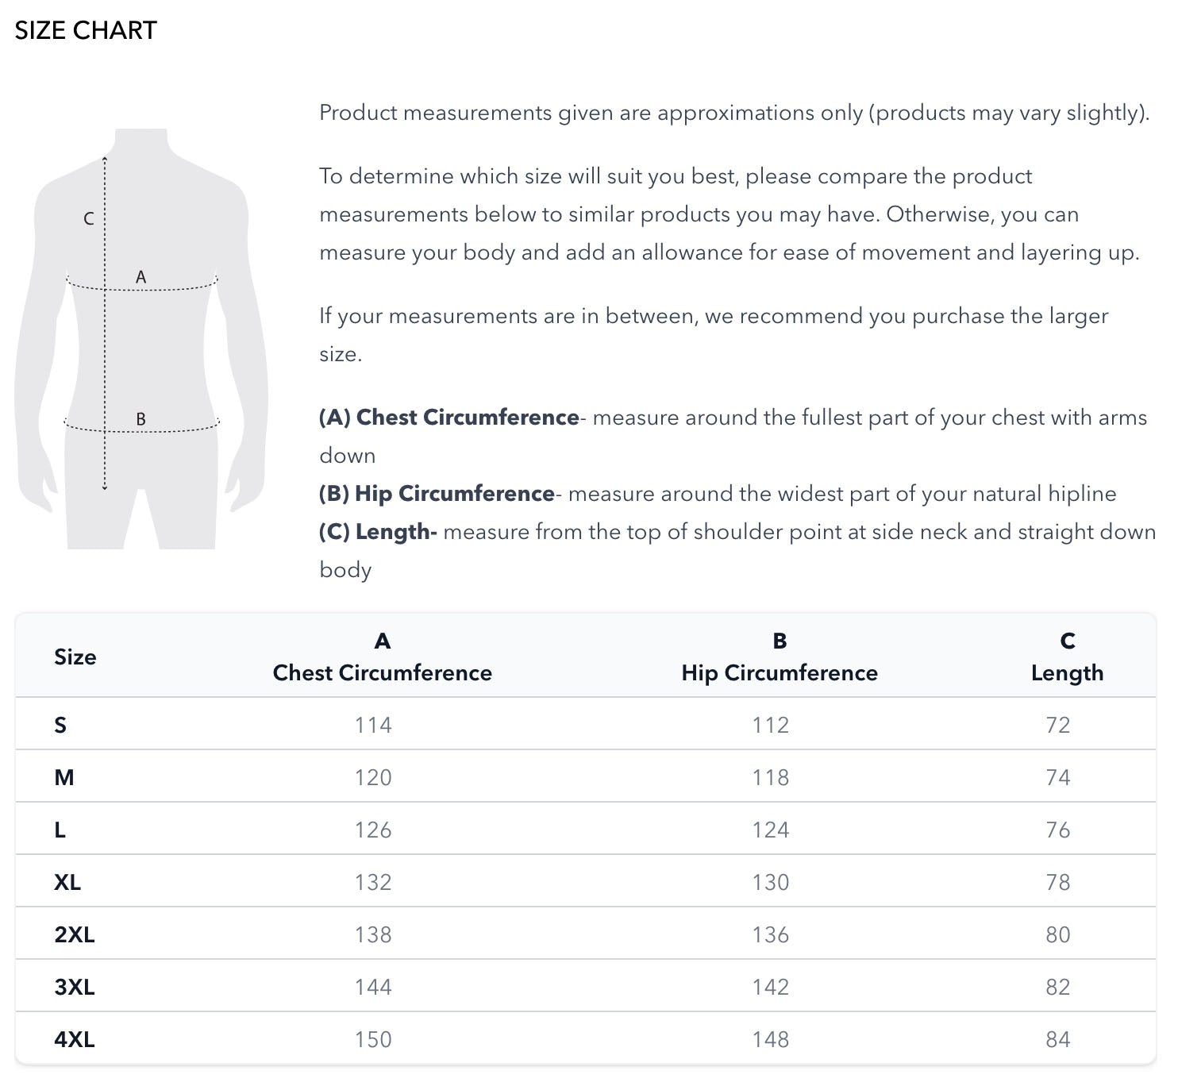Click chest value 126 for size L
The image size is (1178, 1086).
click(x=373, y=830)
